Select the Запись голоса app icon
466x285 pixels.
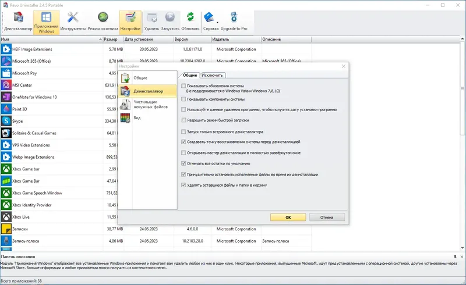(6, 241)
